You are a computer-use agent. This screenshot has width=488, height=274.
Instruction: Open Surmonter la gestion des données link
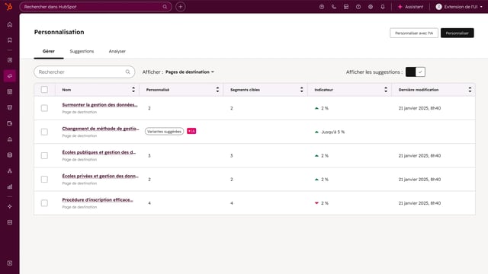(x=100, y=105)
